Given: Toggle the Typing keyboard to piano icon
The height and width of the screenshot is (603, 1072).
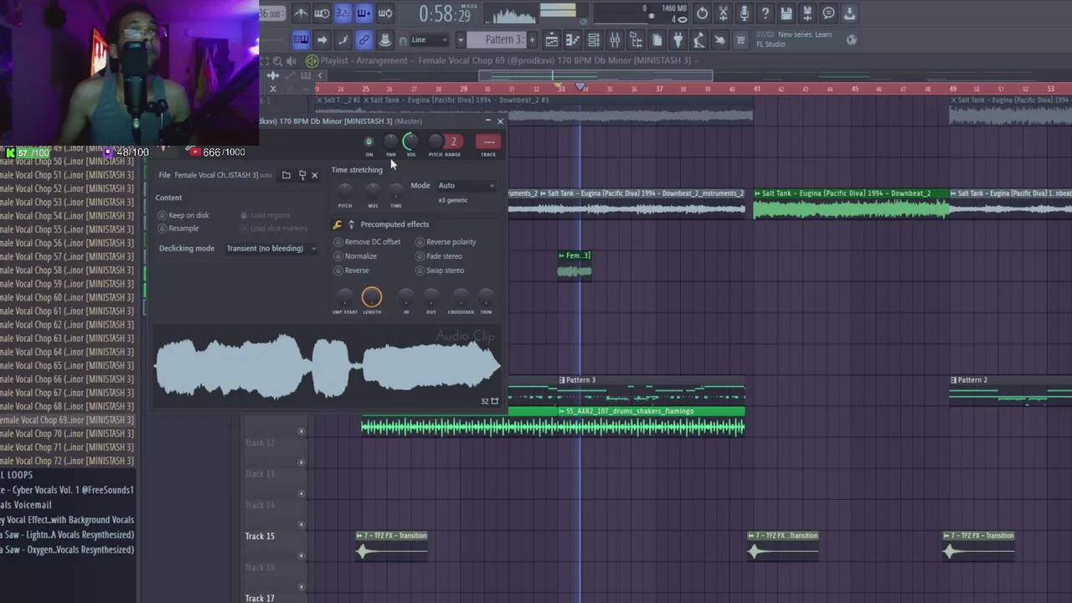Looking at the screenshot, I should (302, 39).
